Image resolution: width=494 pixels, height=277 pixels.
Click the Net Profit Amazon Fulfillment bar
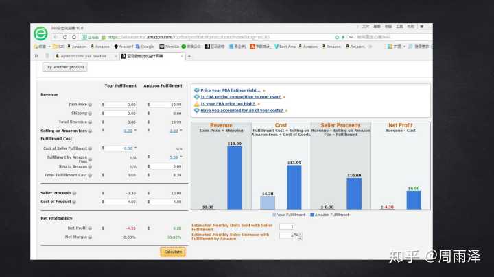click(414, 200)
